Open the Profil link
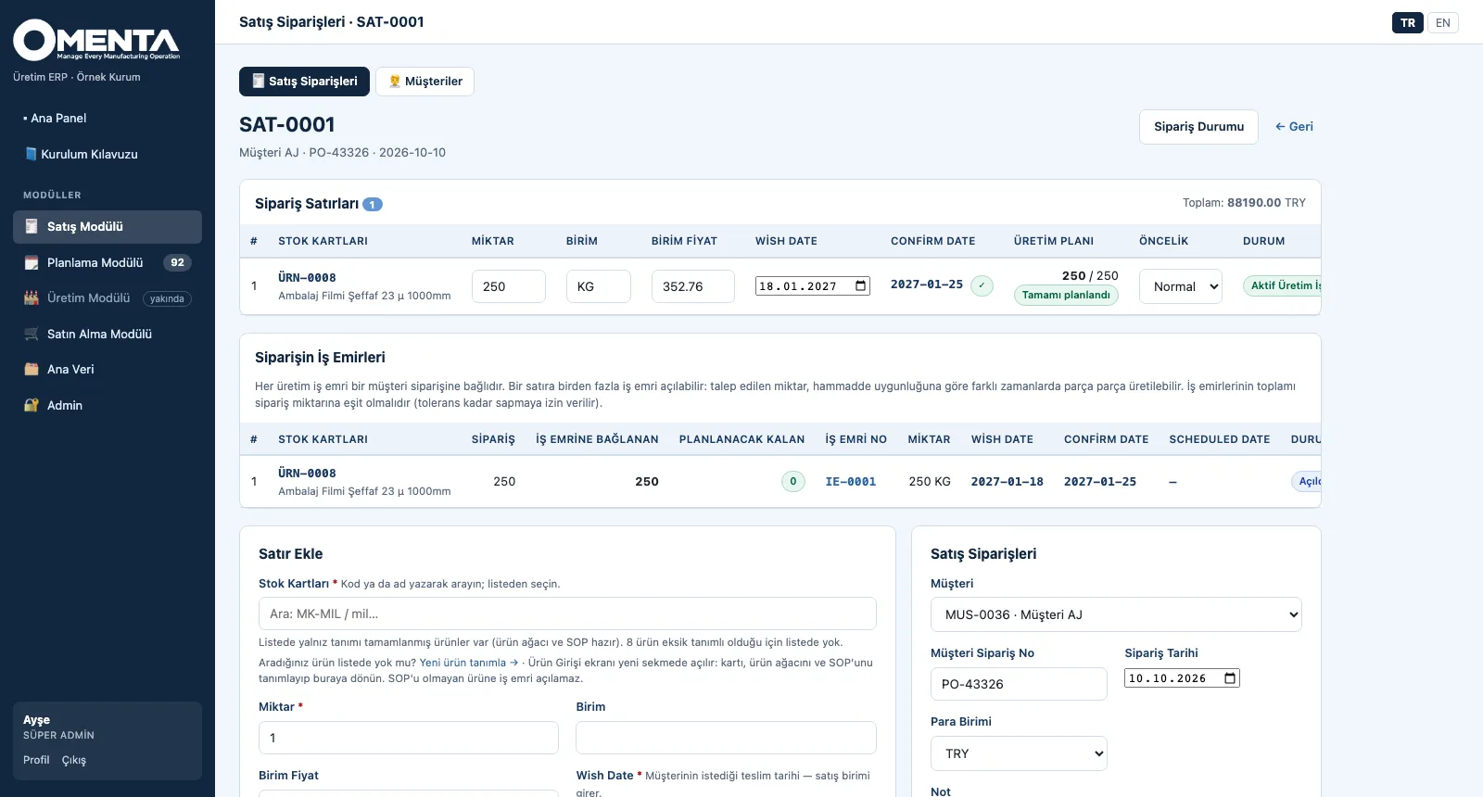The width and height of the screenshot is (1483, 797). [x=36, y=760]
